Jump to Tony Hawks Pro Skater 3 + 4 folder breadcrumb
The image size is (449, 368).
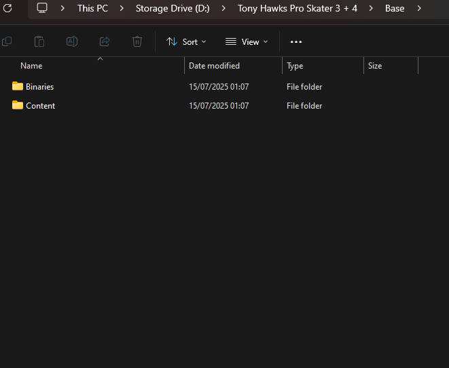[297, 8]
